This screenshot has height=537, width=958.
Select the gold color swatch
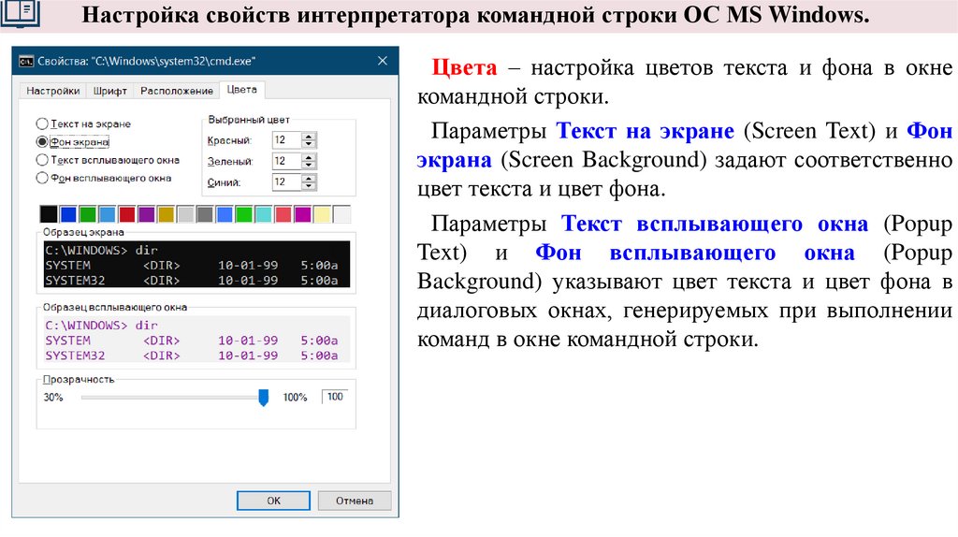coord(167,214)
